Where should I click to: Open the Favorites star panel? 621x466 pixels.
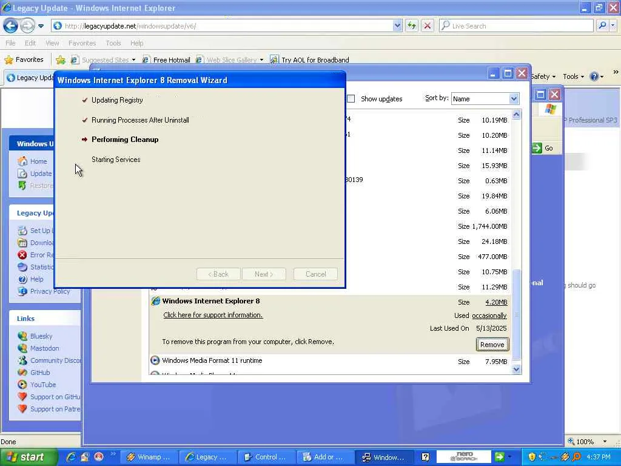point(24,60)
